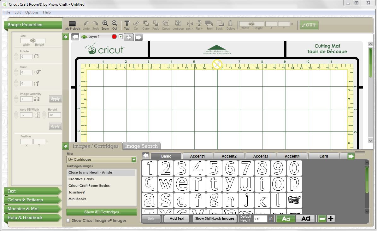377x231 pixels.
Task: Click Show All Cartridges button
Action: [102, 212]
